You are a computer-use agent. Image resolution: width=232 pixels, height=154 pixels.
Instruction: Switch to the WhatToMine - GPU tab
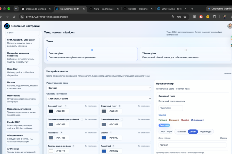[172, 9]
